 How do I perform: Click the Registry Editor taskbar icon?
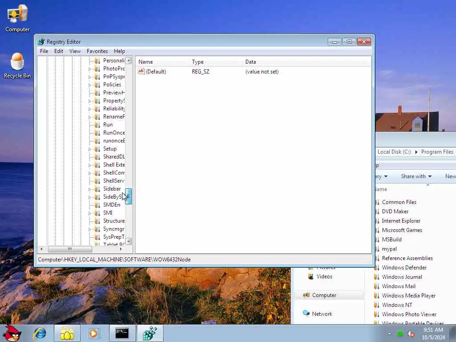(x=150, y=333)
